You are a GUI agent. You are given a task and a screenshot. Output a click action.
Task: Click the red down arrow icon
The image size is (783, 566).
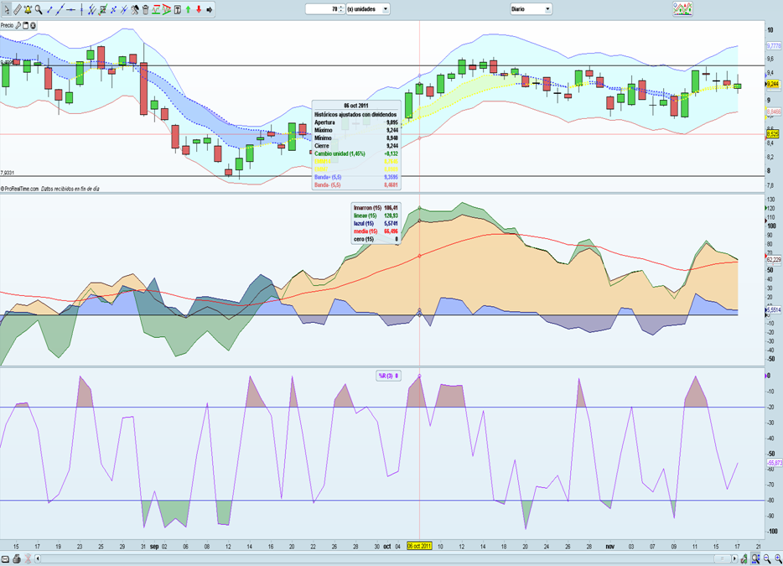pos(199,9)
